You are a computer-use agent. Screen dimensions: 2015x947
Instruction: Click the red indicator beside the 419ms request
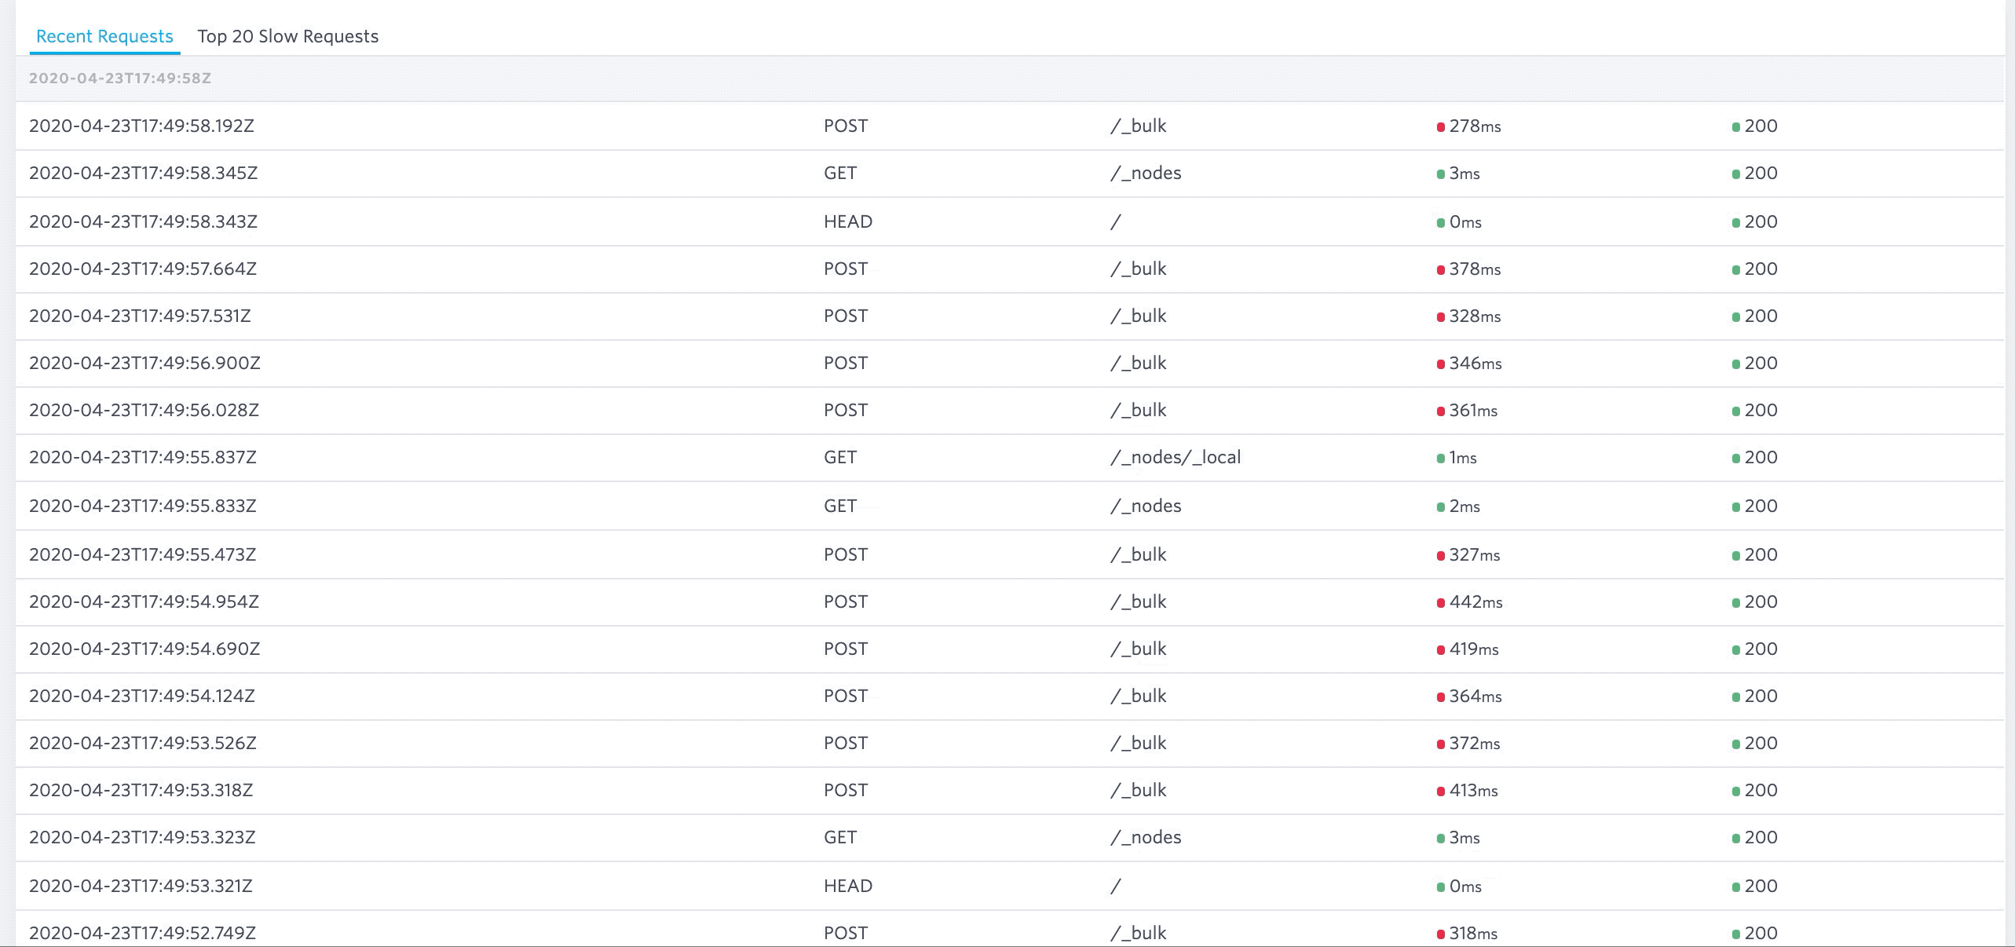click(x=1440, y=649)
